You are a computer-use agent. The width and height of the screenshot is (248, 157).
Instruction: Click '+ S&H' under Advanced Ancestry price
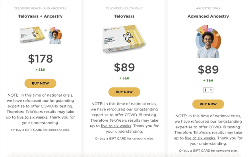tap(208, 81)
